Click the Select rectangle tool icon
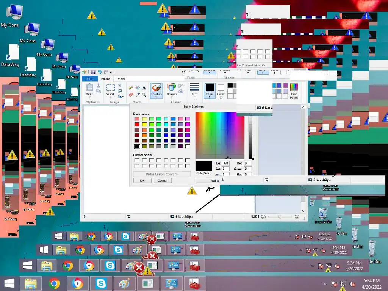 pos(110,88)
